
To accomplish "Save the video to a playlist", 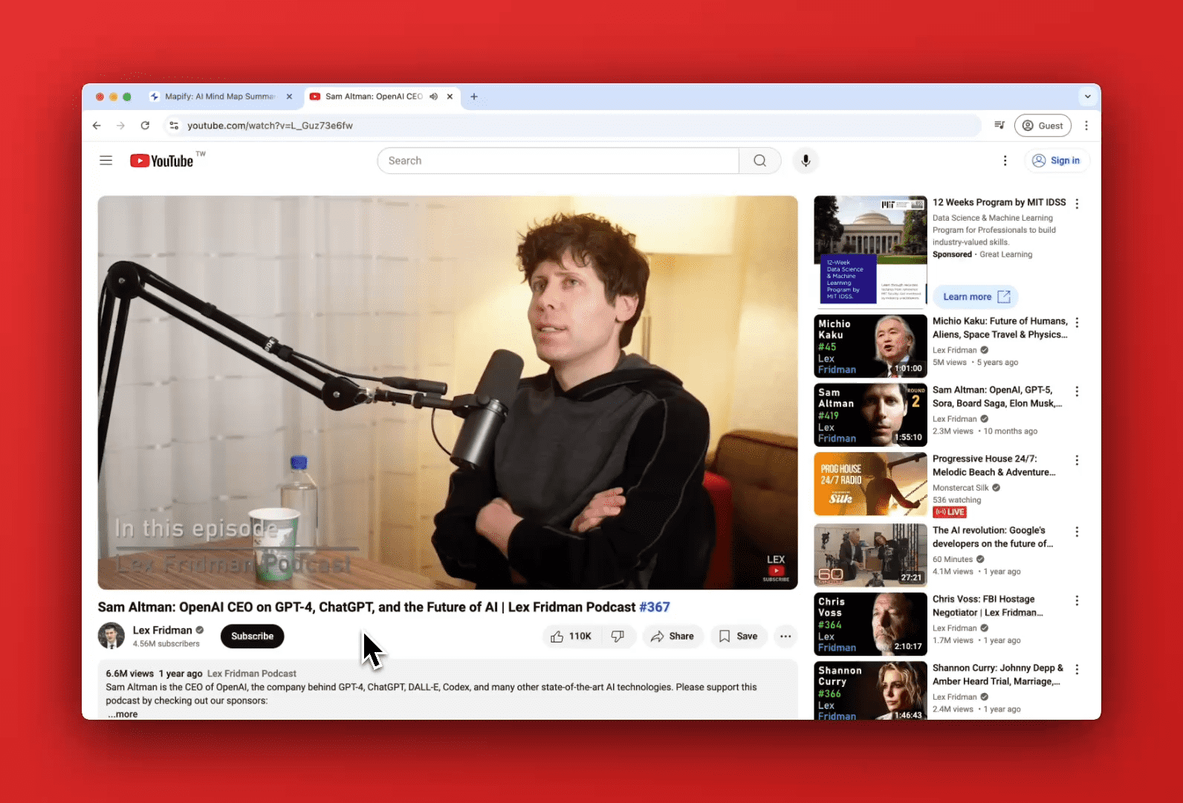I will [739, 636].
